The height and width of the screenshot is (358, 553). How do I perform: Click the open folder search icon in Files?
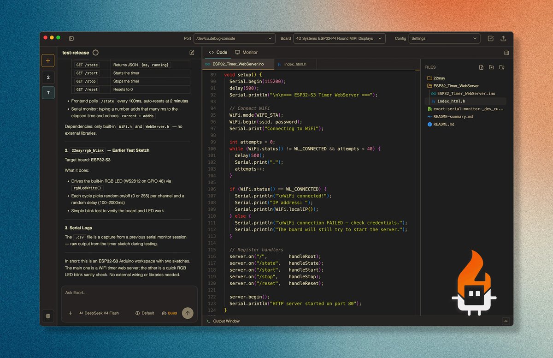(x=502, y=67)
